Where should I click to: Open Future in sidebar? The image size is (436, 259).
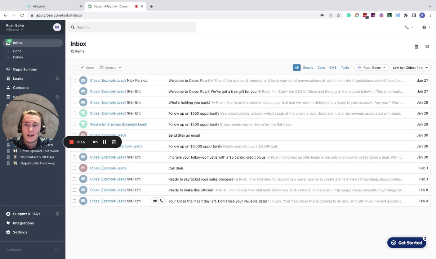tap(18, 57)
